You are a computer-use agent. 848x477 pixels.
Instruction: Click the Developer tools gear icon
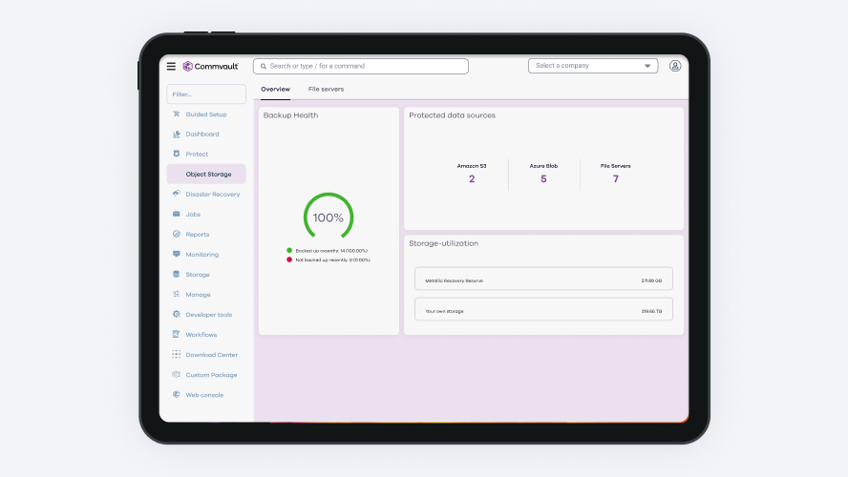pyautogui.click(x=177, y=314)
